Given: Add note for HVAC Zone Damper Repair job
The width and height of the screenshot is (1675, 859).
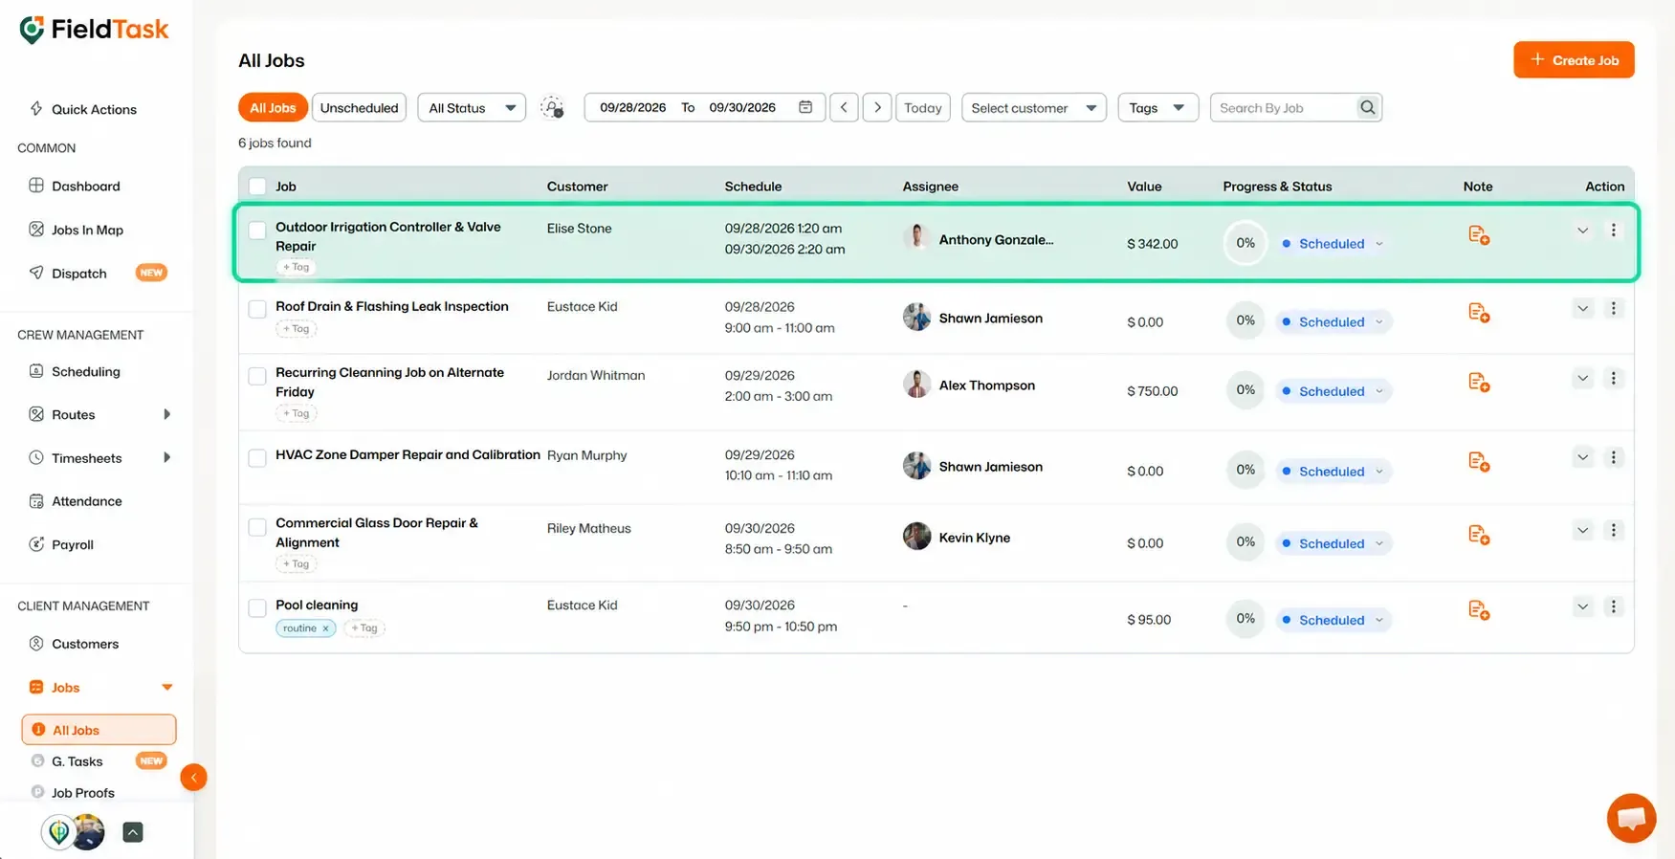Looking at the screenshot, I should tap(1478, 462).
